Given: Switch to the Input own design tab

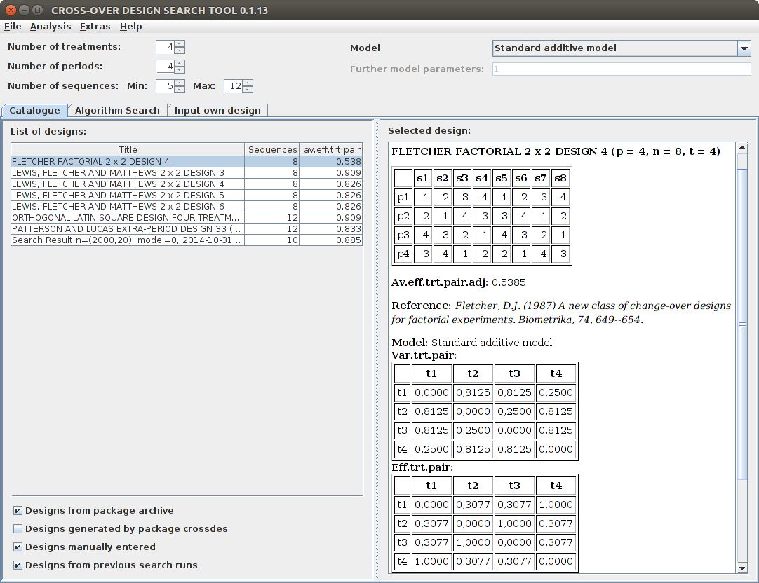Looking at the screenshot, I should coord(217,110).
